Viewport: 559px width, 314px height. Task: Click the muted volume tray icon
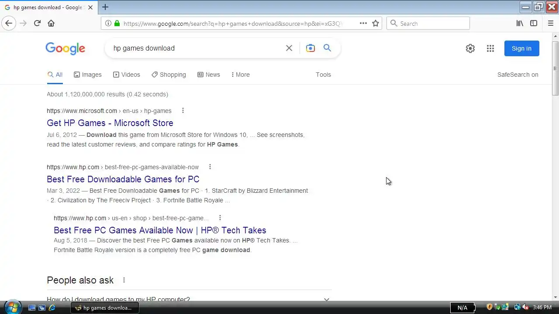coord(525,307)
